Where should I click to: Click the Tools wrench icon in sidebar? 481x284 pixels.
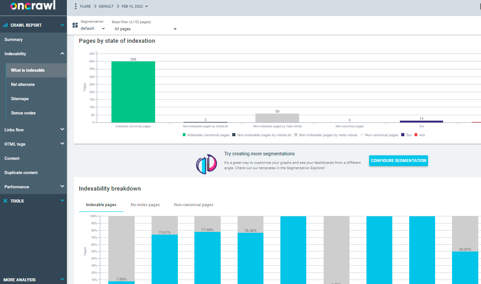[x=6, y=201]
